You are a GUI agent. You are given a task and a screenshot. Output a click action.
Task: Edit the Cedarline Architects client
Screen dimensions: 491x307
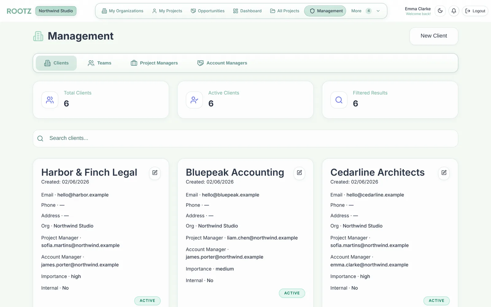pyautogui.click(x=444, y=173)
